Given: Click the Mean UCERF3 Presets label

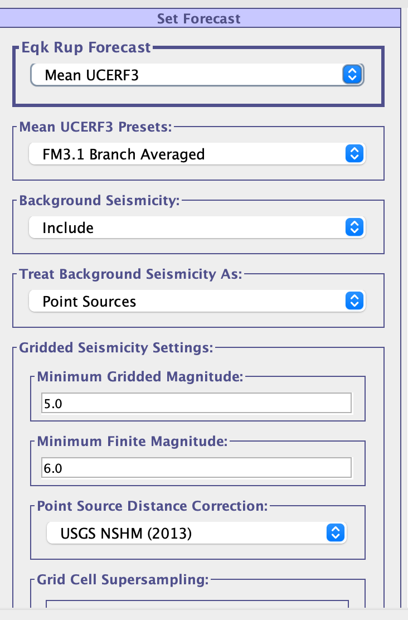Looking at the screenshot, I should [95, 127].
